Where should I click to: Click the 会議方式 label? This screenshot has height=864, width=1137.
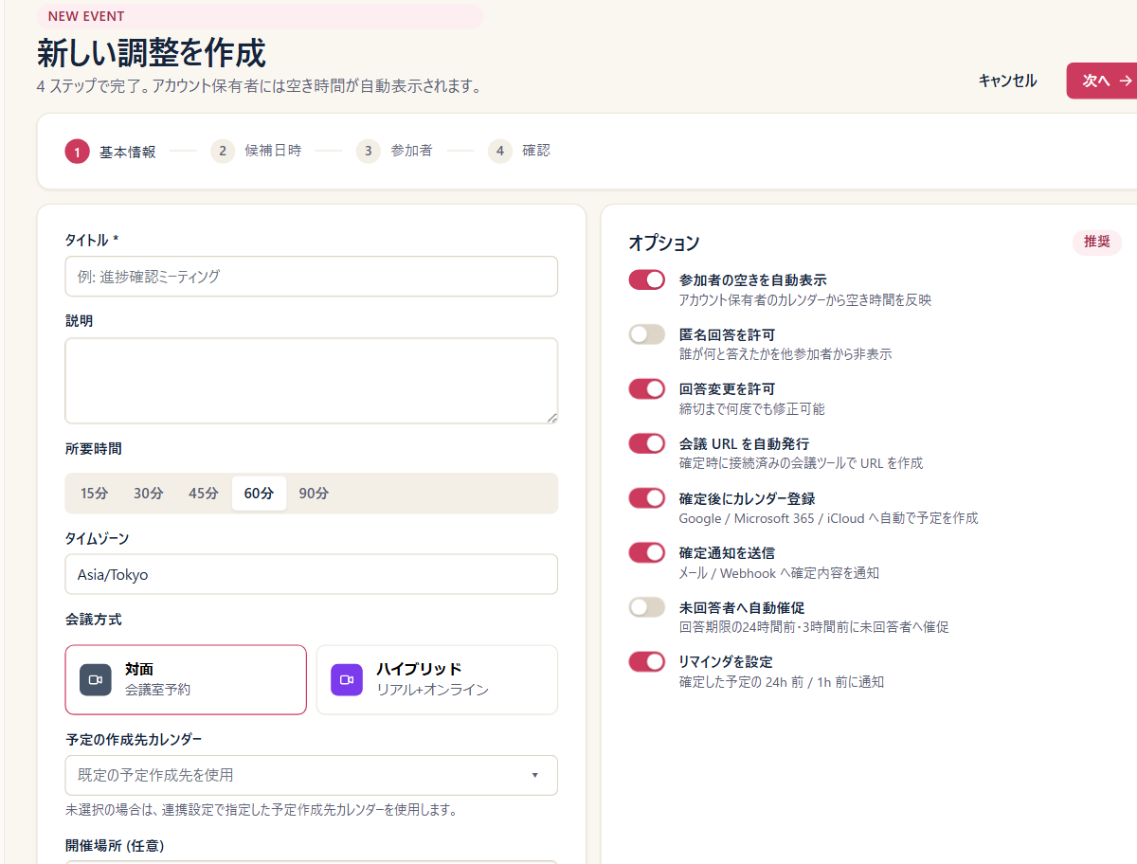(93, 620)
